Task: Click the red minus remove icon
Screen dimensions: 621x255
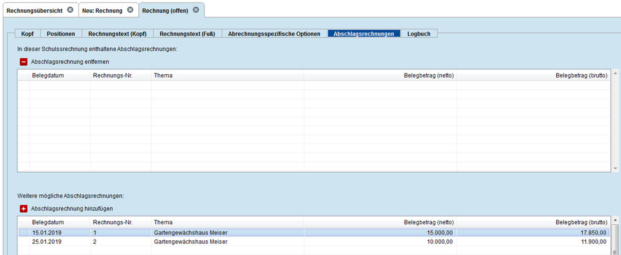Action: (24, 62)
